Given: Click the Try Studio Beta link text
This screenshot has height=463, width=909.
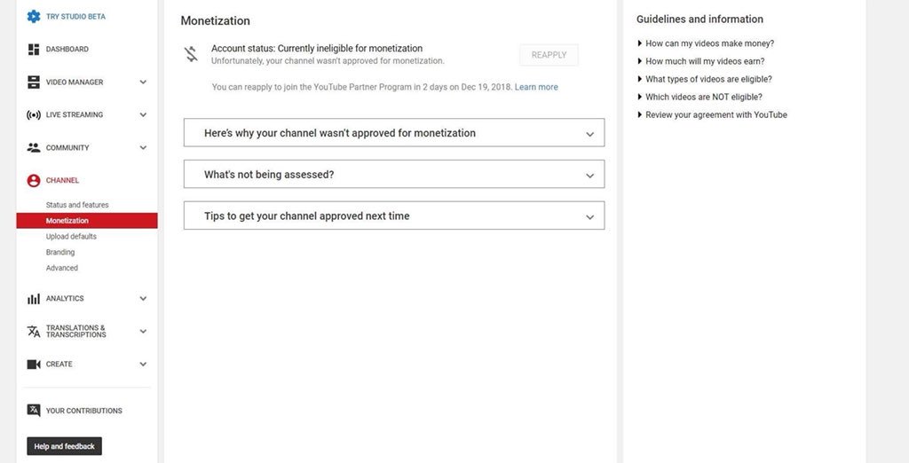Looking at the screenshot, I should coord(76,16).
